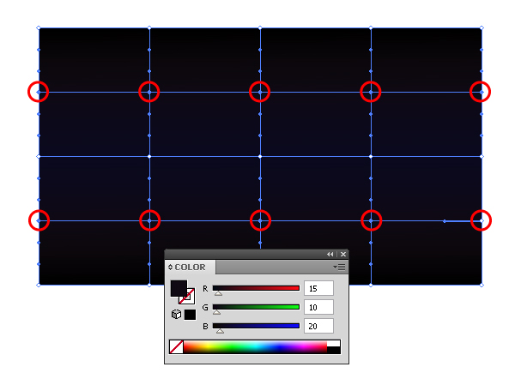Image resolution: width=515 pixels, height=379 pixels.
Task: Focus the B value field showing 20
Action: coord(318,326)
